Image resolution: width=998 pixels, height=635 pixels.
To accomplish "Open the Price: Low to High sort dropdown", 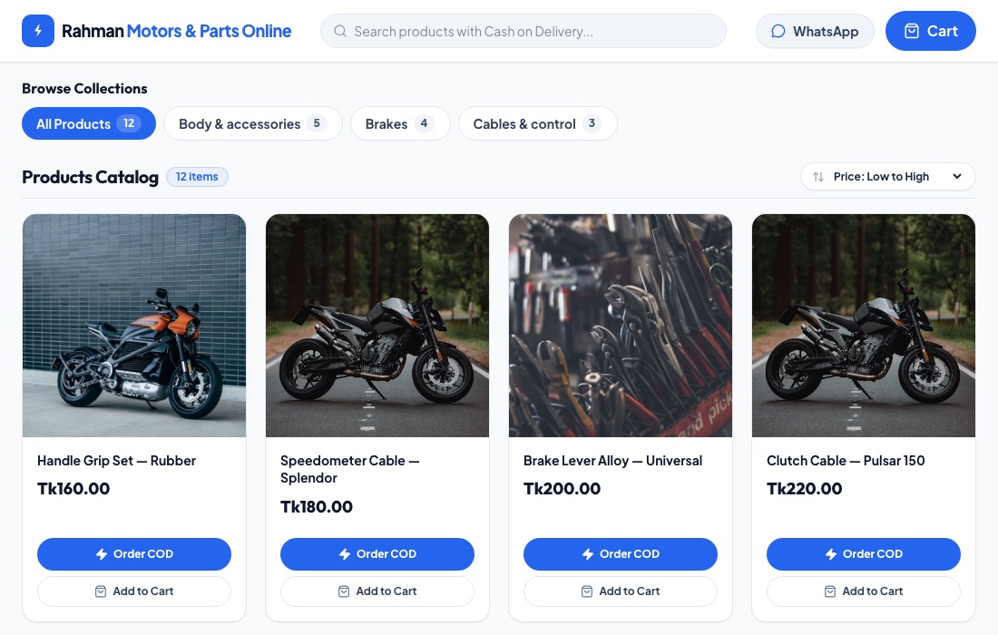I will [888, 177].
